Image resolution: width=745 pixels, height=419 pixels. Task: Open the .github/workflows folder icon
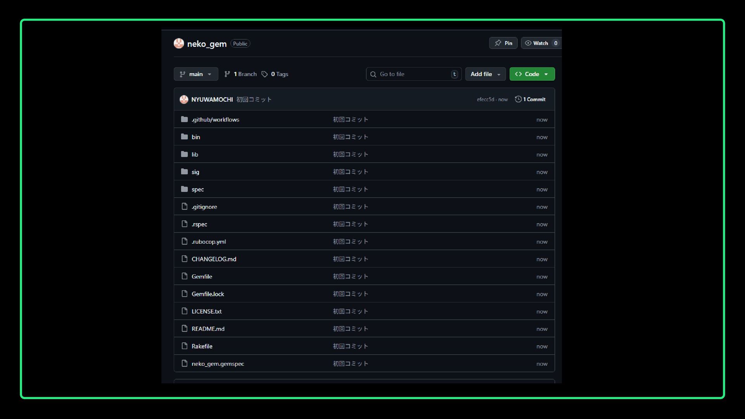184,119
